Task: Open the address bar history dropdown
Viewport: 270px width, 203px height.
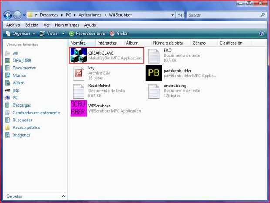Action: (172, 15)
